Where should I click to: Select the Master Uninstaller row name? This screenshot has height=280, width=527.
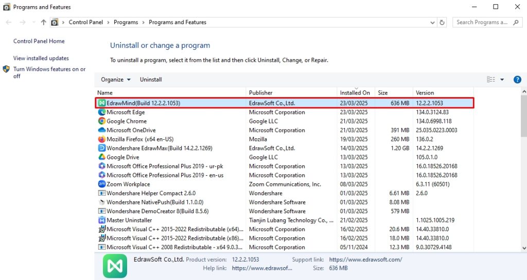[129, 220]
